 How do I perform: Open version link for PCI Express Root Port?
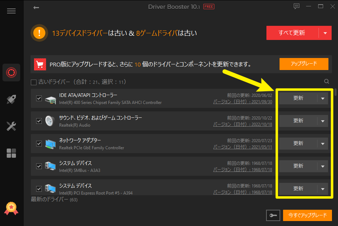243,192
